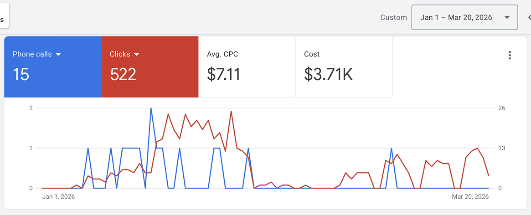Click the $3.71K cost value
Screen dimensions: 531x215
pyautogui.click(x=328, y=74)
